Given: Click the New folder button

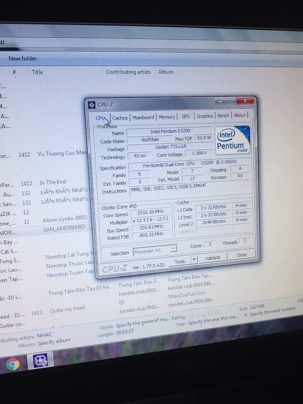Looking at the screenshot, I should 22,58.
